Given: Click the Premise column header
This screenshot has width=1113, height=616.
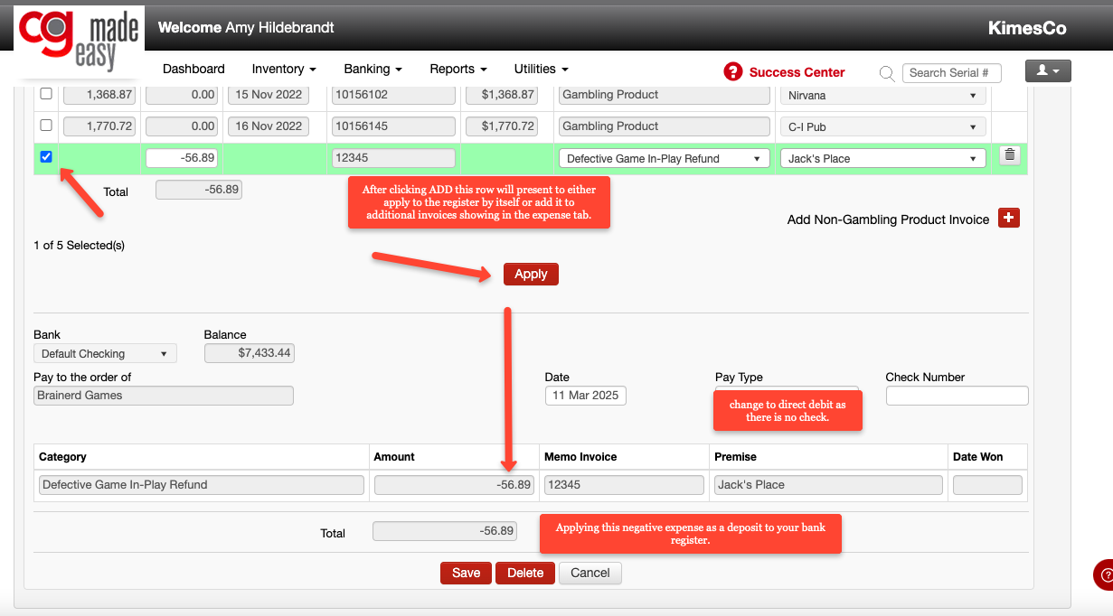Looking at the screenshot, I should 735,457.
